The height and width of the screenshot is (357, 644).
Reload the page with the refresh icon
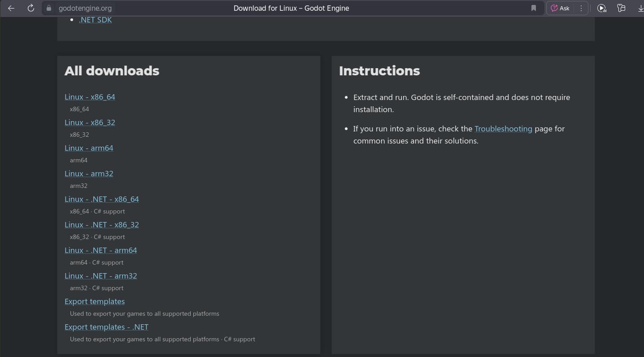[31, 8]
